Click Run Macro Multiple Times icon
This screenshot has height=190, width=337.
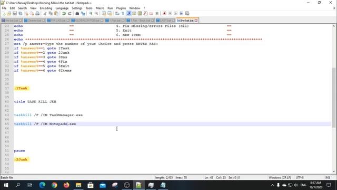tap(181, 13)
